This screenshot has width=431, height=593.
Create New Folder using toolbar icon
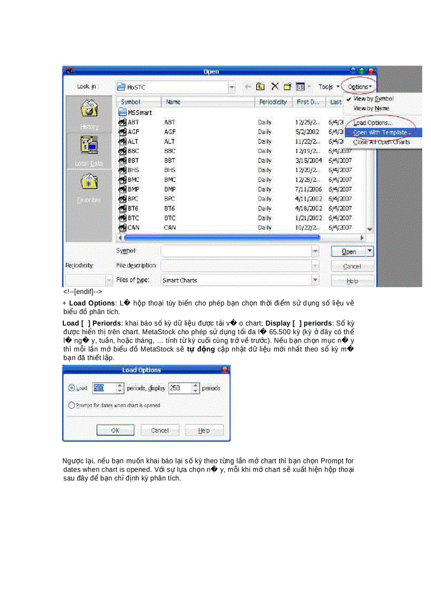(x=287, y=86)
